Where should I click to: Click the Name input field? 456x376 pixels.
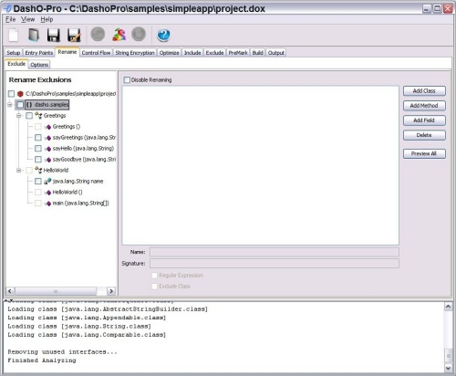(275, 252)
